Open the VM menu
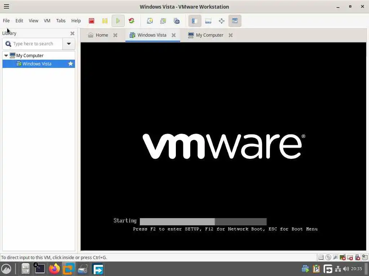This screenshot has width=369, height=276. click(47, 20)
